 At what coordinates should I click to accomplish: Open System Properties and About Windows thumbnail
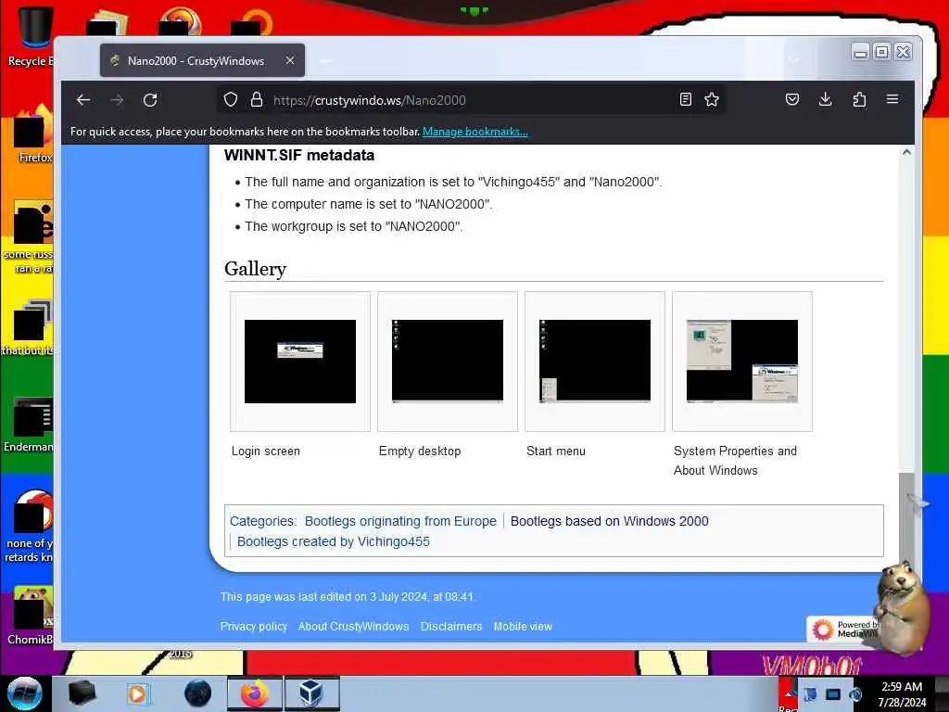(742, 362)
